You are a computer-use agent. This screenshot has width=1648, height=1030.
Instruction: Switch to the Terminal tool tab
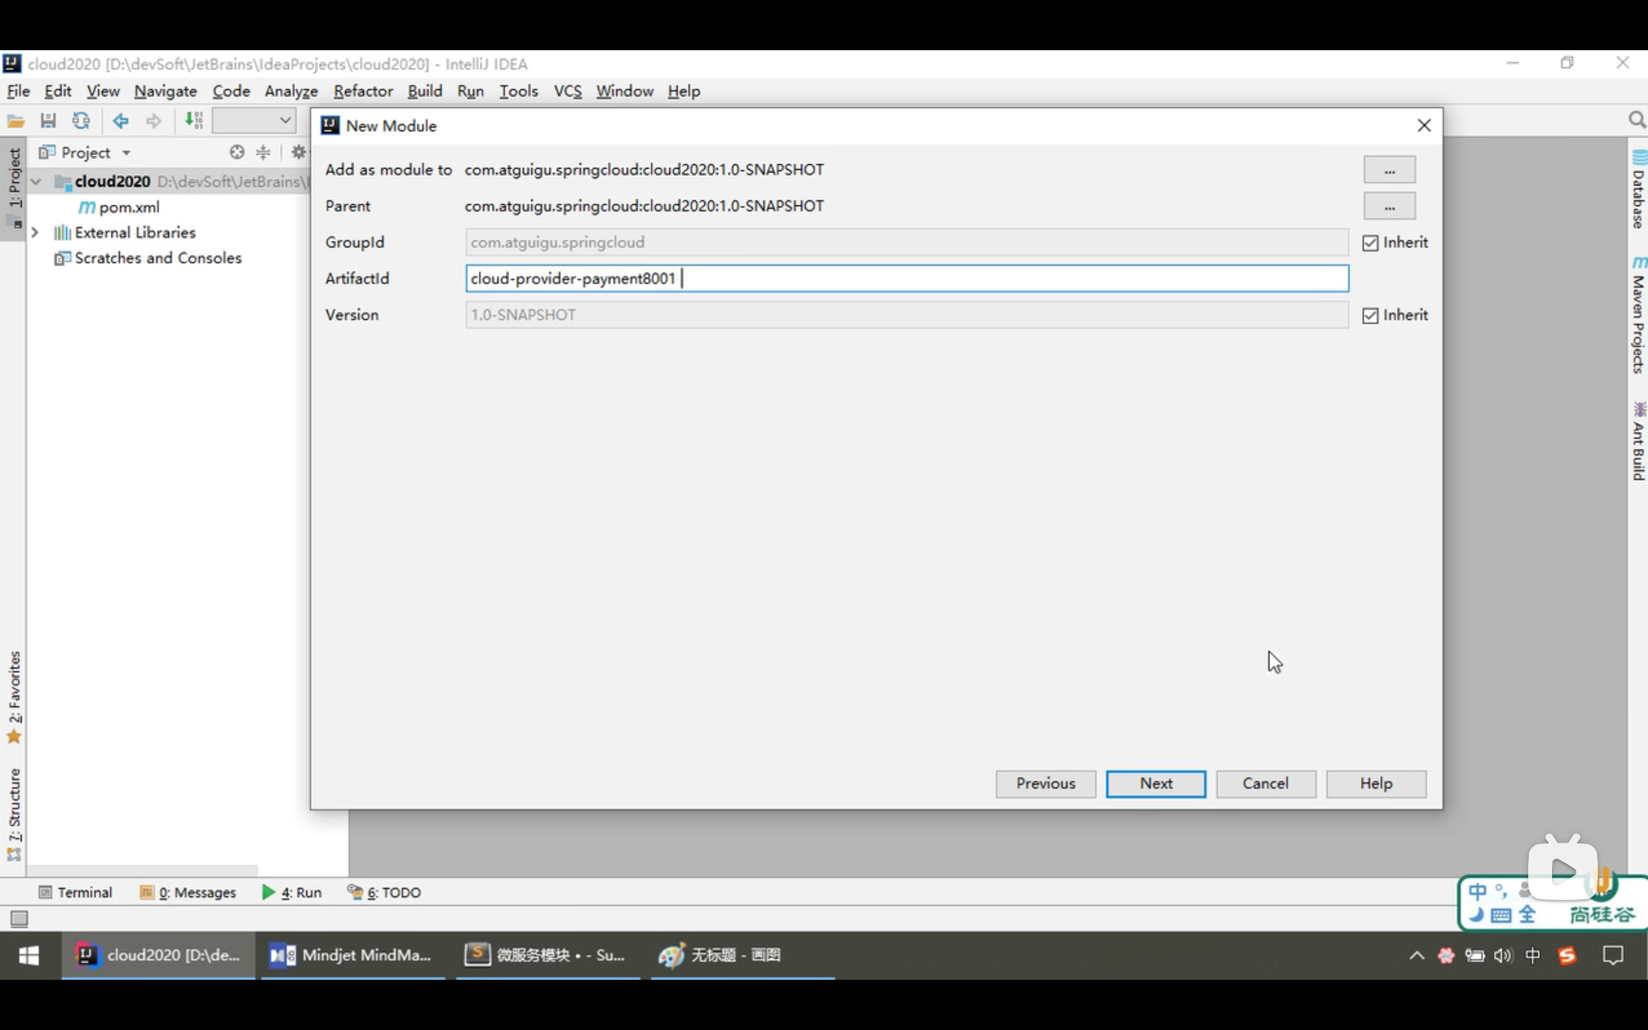click(x=75, y=892)
